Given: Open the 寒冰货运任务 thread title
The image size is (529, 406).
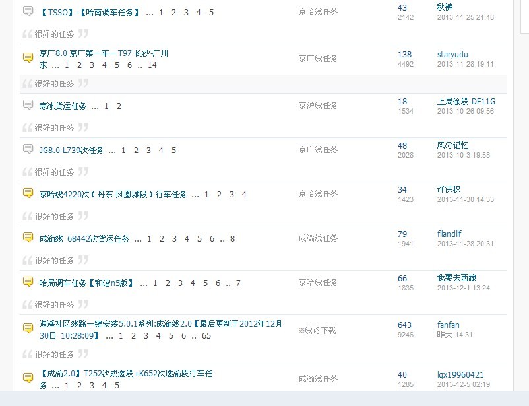Looking at the screenshot, I should pos(63,106).
